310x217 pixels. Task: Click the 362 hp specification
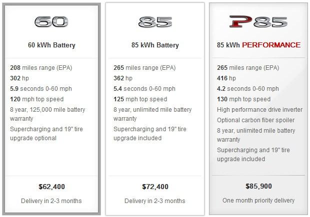pyautogui.click(x=123, y=78)
